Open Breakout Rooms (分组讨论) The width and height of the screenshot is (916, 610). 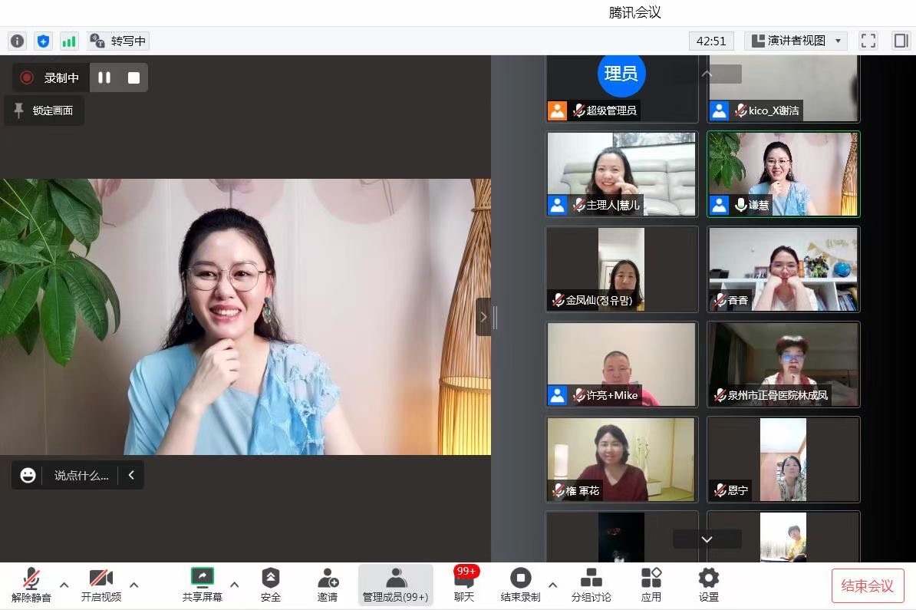tap(591, 585)
